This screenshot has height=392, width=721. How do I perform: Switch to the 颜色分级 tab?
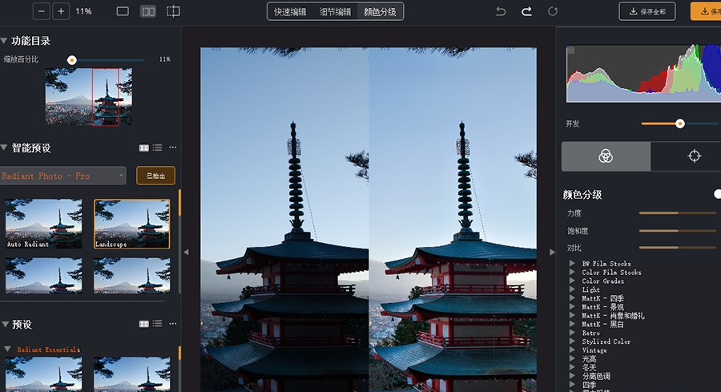coord(380,12)
